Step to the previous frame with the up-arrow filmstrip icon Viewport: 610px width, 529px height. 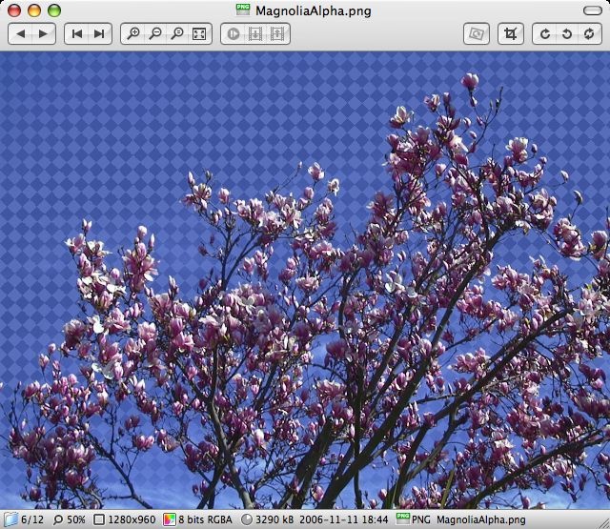pos(277,34)
